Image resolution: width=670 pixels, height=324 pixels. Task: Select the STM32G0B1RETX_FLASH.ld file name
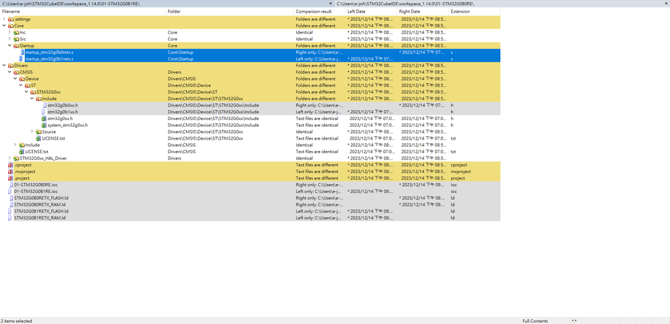(42, 211)
